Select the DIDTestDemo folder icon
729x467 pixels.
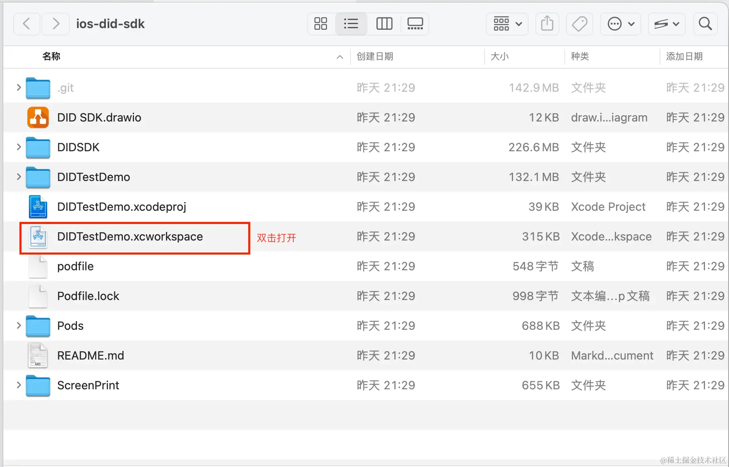tap(38, 177)
